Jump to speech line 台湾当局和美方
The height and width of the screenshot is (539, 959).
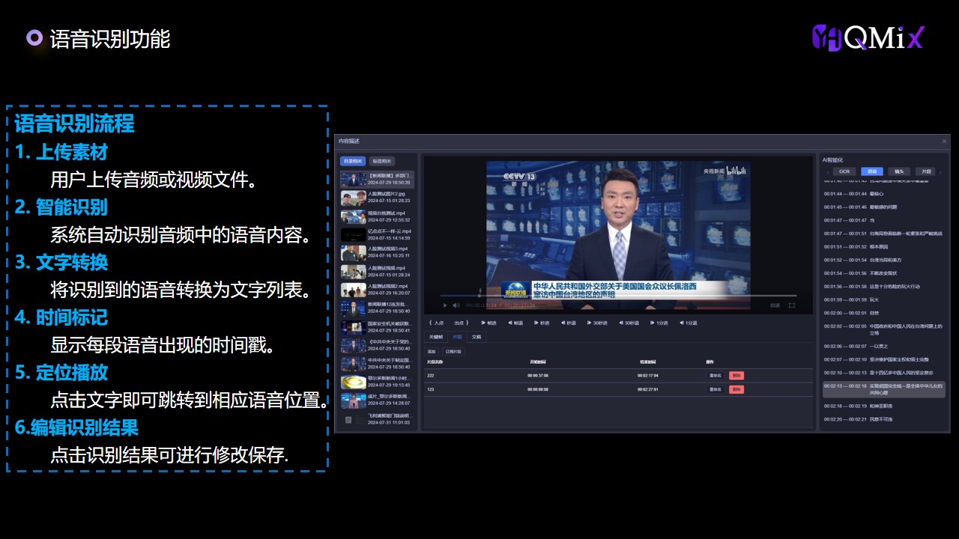pos(884,260)
